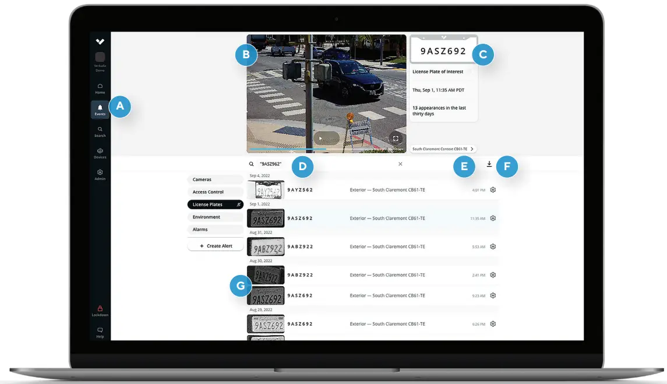The image size is (667, 384).
Task: Open the Events section in the sidebar
Action: (x=100, y=108)
